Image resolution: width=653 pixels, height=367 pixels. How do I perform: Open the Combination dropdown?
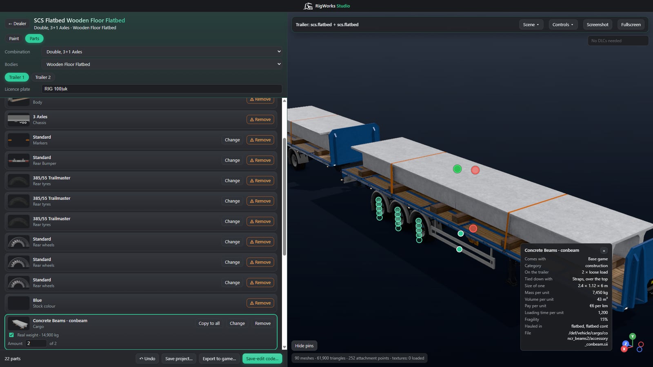(162, 52)
